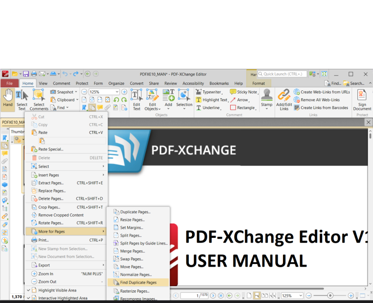Click the status bar zoom slider handle
This screenshot has height=303, width=373.
tap(330, 296)
